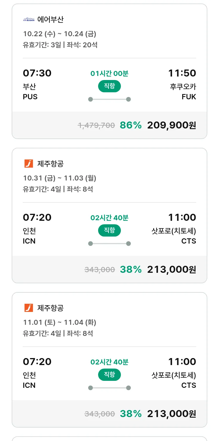Click the 후쿠오카 FUK destination
219x441 pixels.
point(183,91)
